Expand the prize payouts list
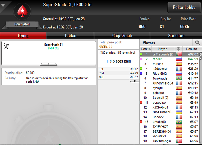This screenshot has height=145, width=202. (135, 81)
